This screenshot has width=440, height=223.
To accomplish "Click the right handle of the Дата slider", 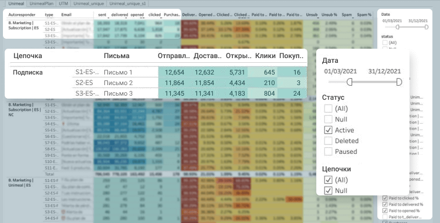I will coord(399,82).
